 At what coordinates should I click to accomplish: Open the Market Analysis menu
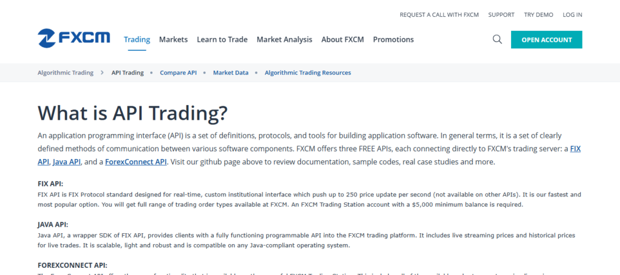coord(285,39)
